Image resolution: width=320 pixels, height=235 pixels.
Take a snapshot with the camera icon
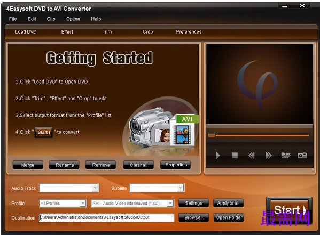[302, 156]
